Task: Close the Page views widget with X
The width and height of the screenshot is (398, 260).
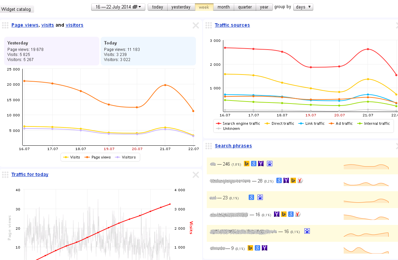Action: coord(196,25)
